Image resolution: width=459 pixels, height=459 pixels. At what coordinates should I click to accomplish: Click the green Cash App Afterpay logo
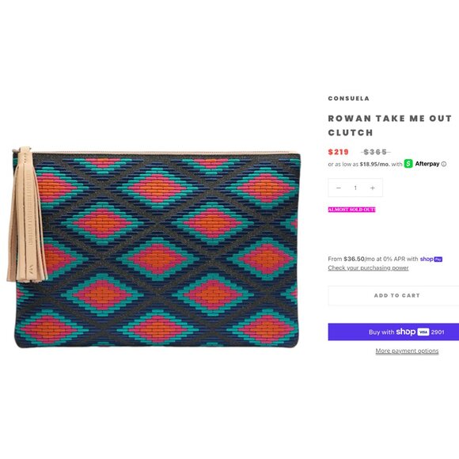coord(408,164)
